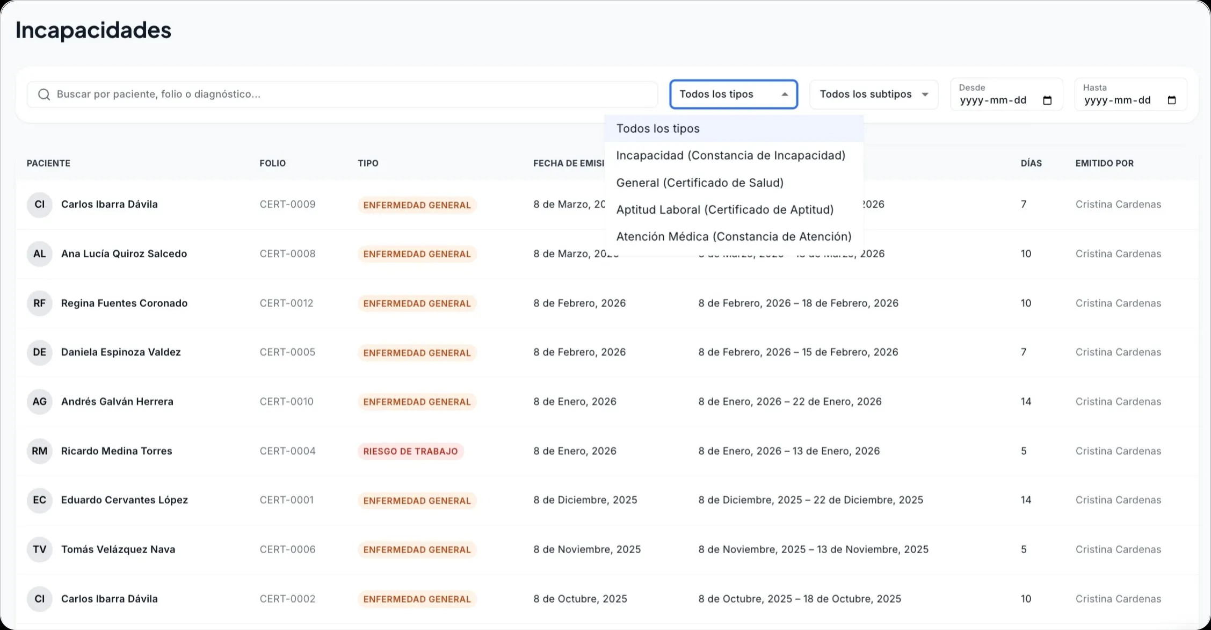Collapse the Todos los tipos dropdown
Screen dimensions: 1211x630
733,95
